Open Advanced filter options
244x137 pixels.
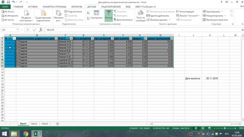pyautogui.click(x=123, y=20)
